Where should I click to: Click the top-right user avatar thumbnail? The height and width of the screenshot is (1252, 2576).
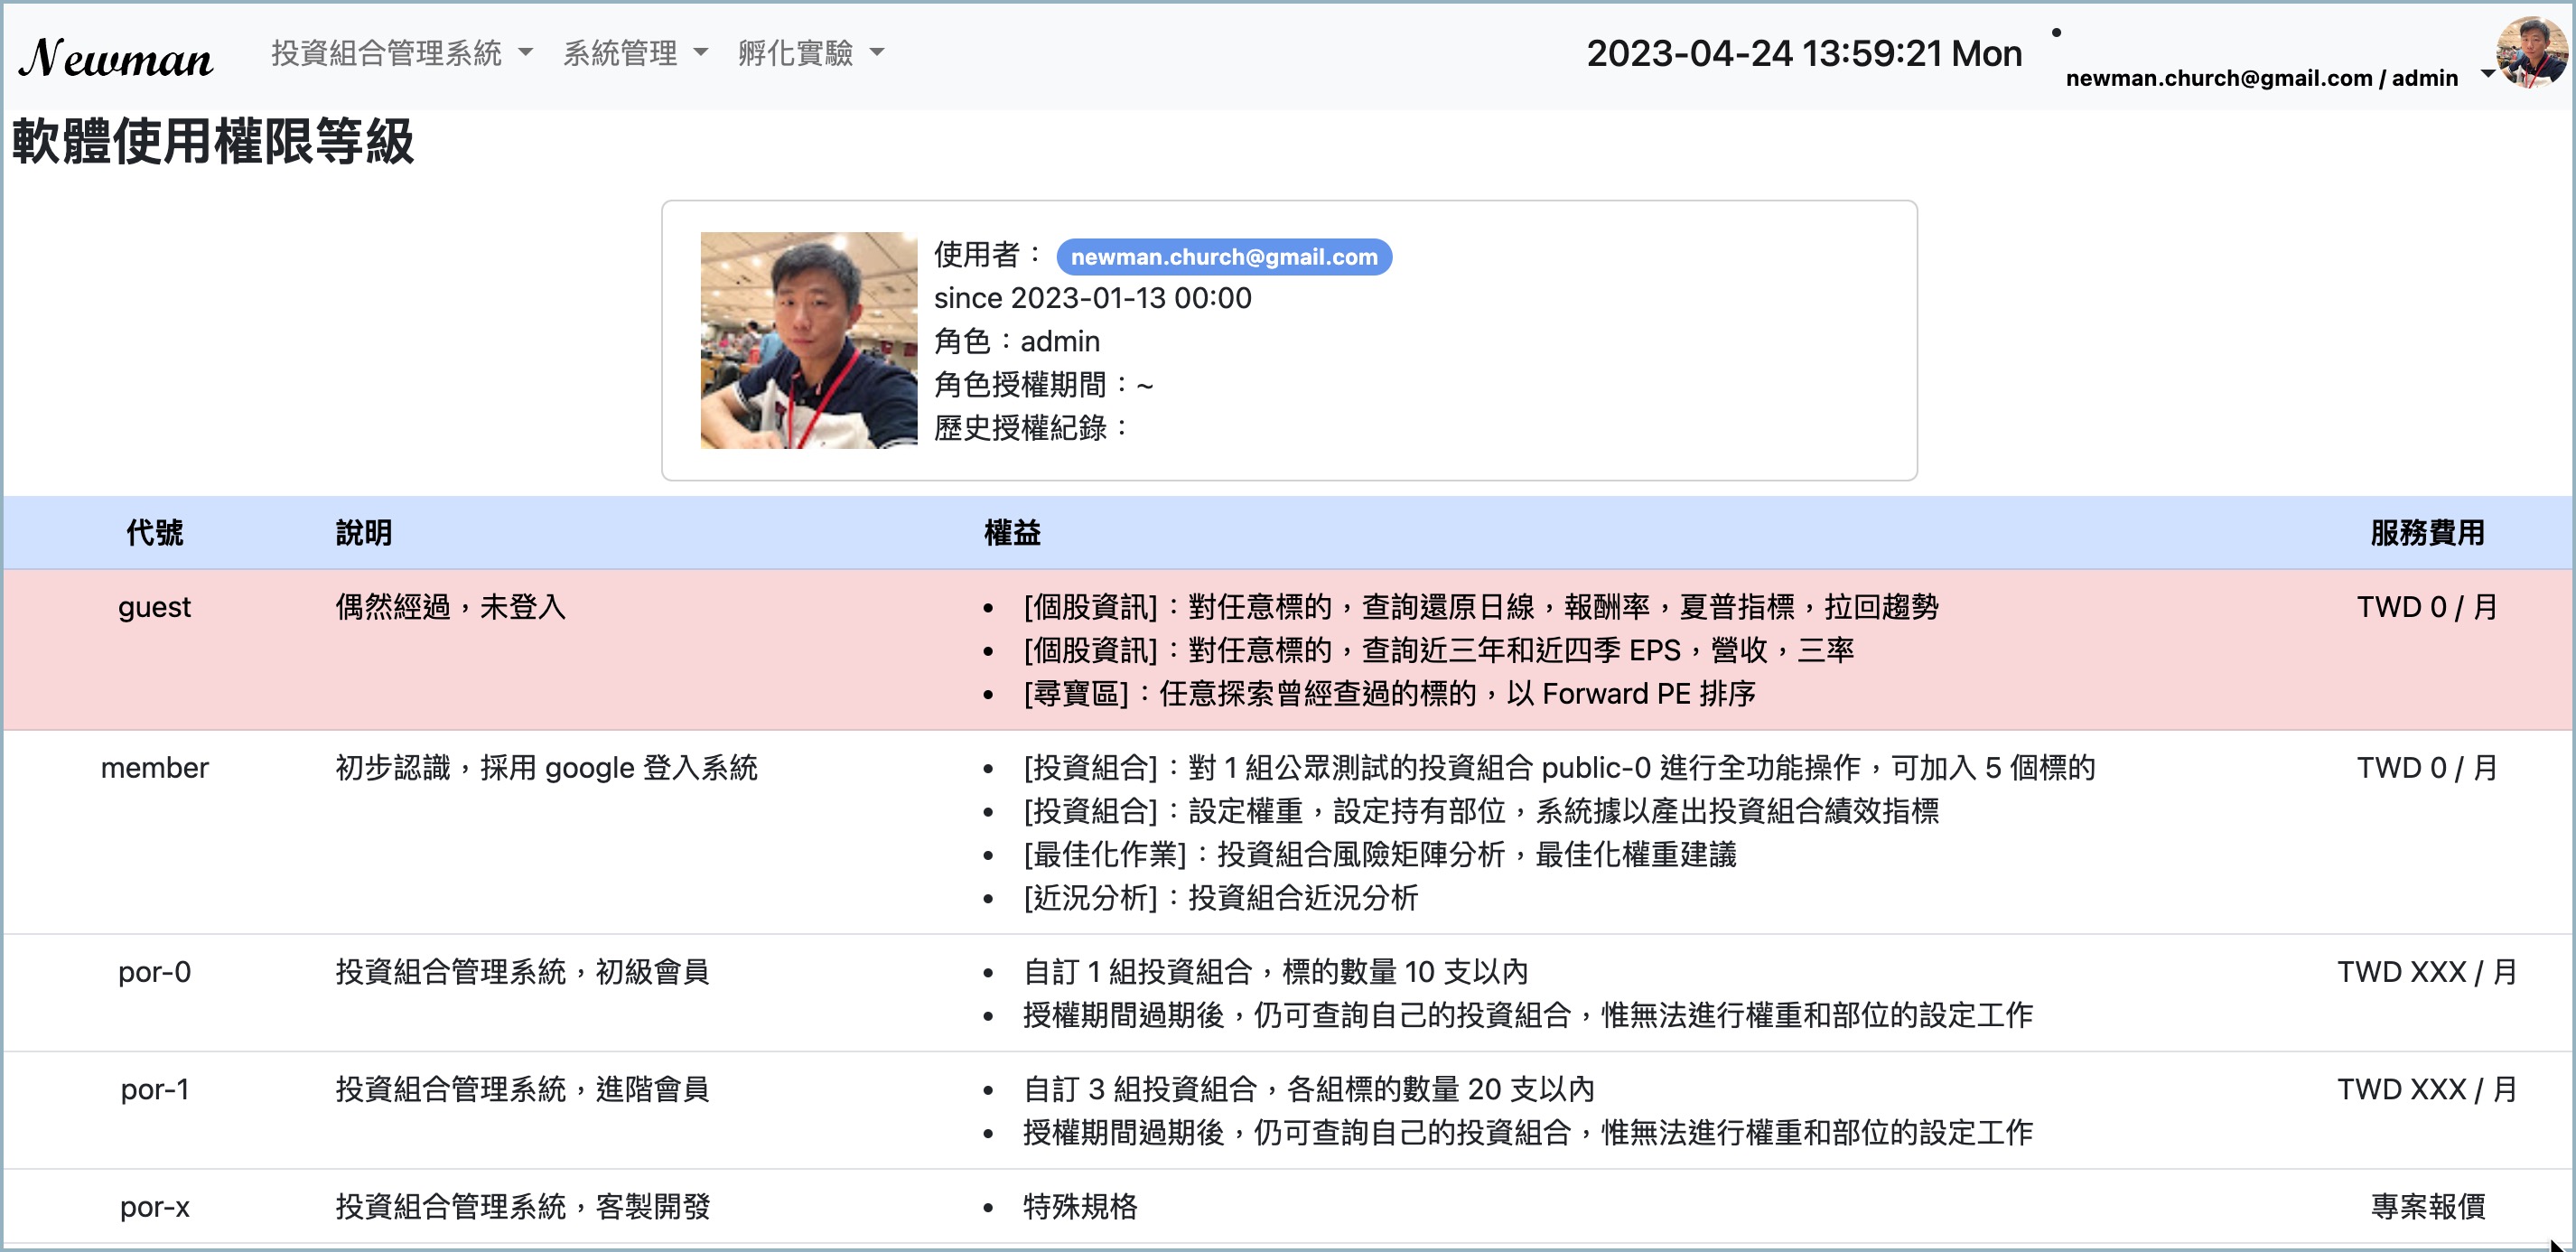pos(2530,52)
